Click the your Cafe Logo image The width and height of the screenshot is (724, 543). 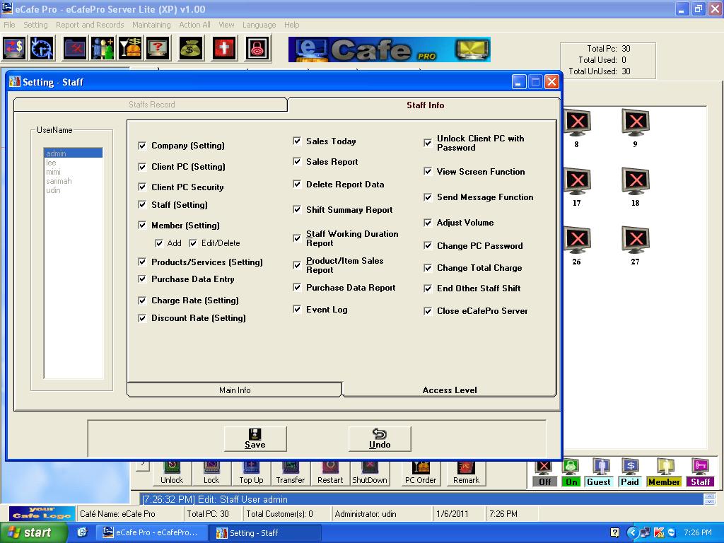[42, 513]
